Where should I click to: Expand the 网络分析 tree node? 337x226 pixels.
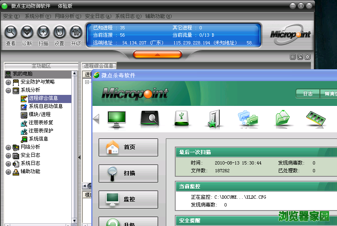[x=8, y=147]
